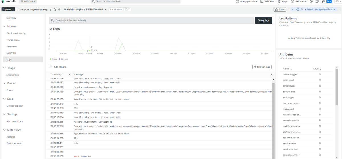
Task: Click the Query your data console icon
Action: (237, 1)
